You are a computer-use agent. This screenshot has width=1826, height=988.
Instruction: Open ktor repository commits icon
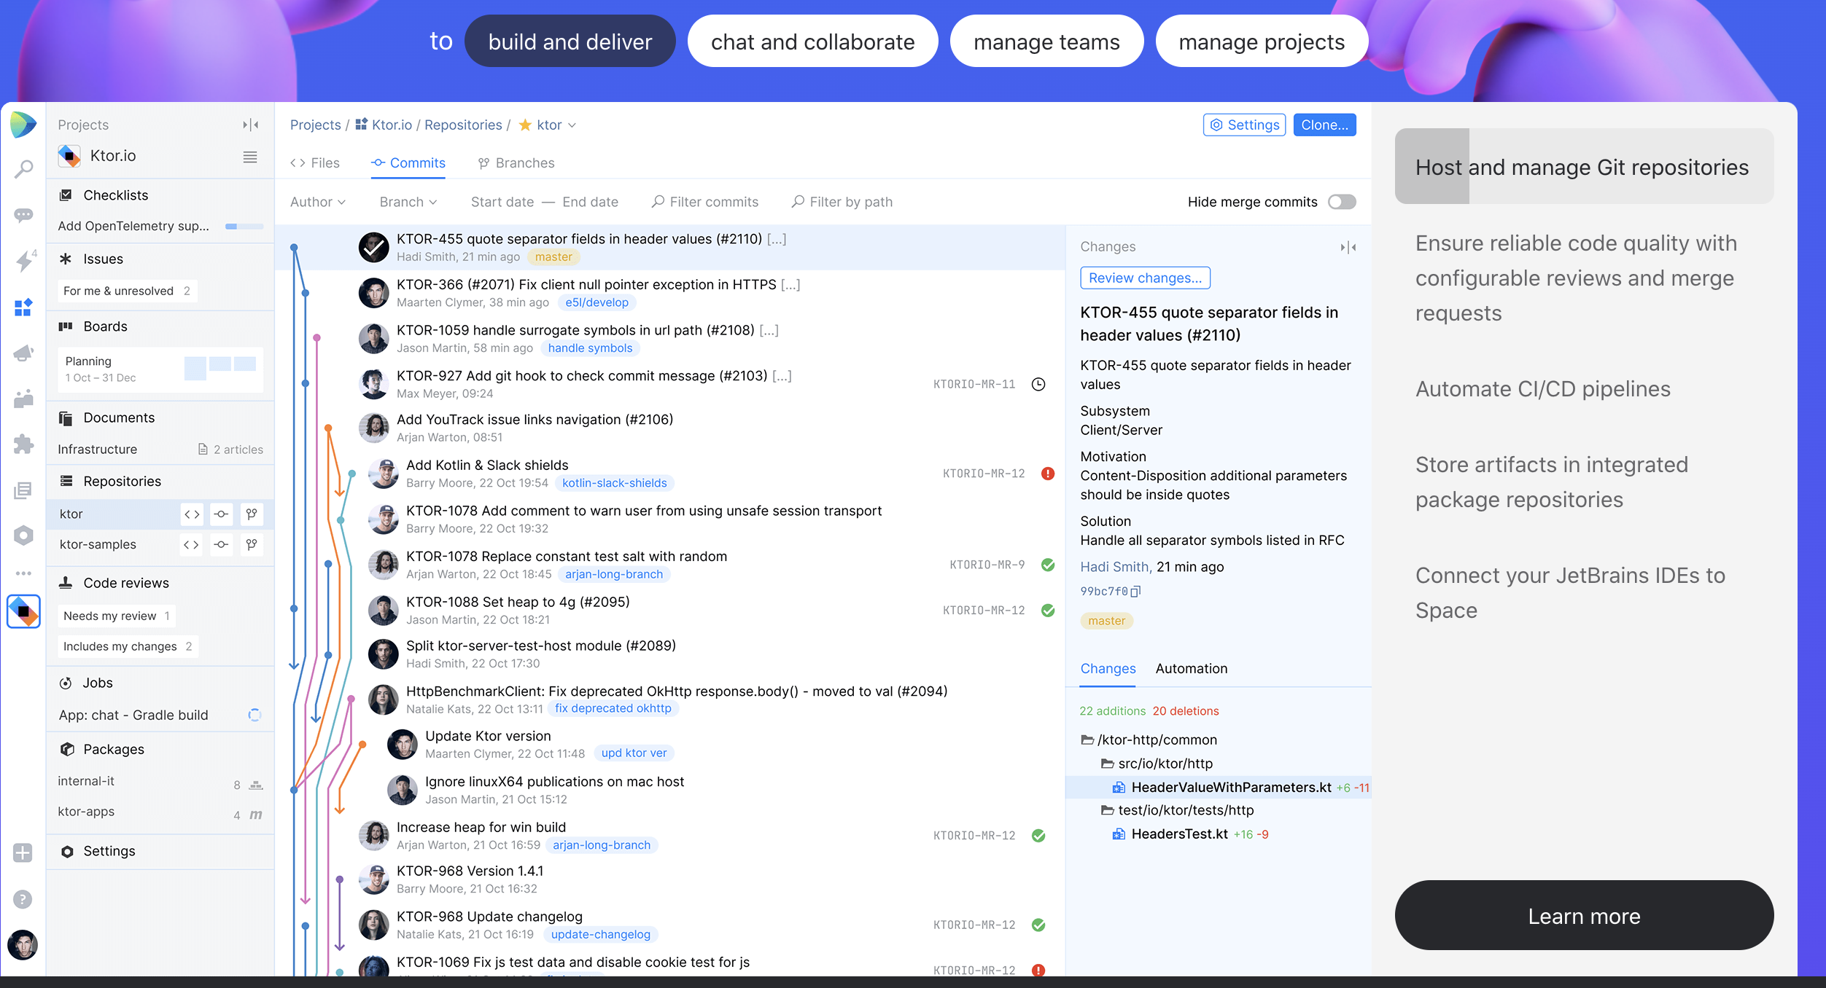pyautogui.click(x=221, y=514)
